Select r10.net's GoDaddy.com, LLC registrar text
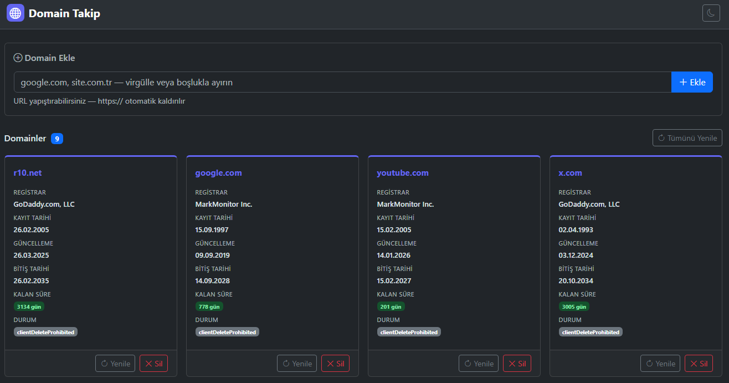This screenshot has height=383, width=729. 44,205
